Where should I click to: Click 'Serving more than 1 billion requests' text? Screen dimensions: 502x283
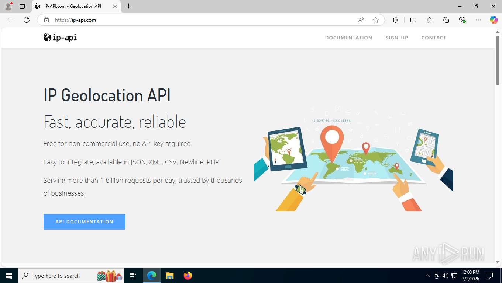pyautogui.click(x=143, y=187)
